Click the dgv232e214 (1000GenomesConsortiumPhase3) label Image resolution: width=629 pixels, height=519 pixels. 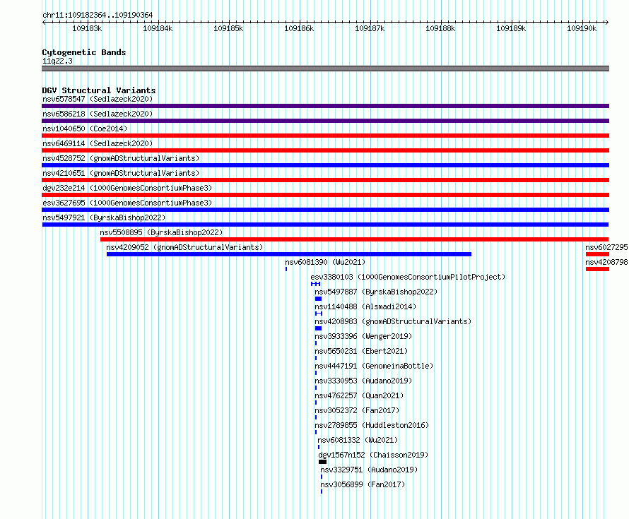pos(127,188)
